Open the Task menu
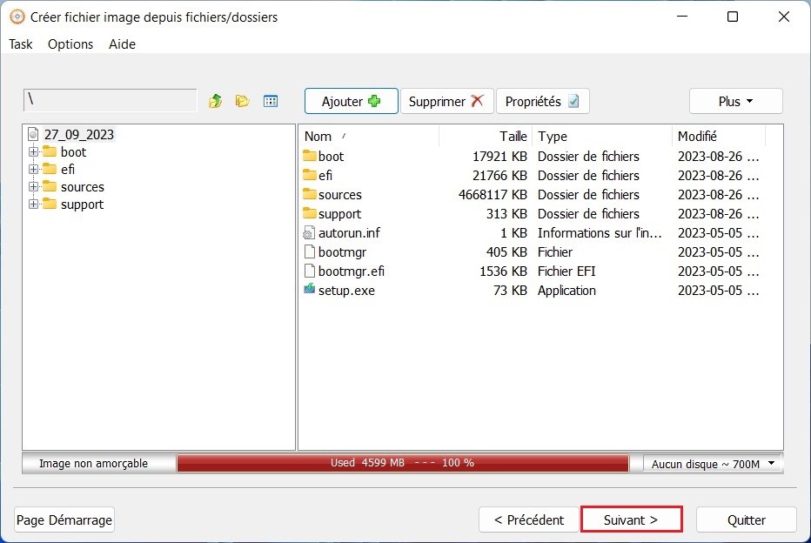The image size is (811, 543). (x=20, y=44)
